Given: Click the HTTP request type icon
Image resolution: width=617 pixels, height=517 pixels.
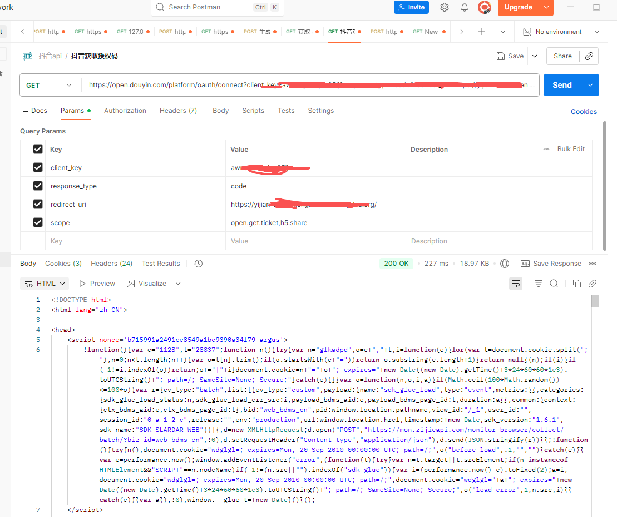Looking at the screenshot, I should 27,56.
